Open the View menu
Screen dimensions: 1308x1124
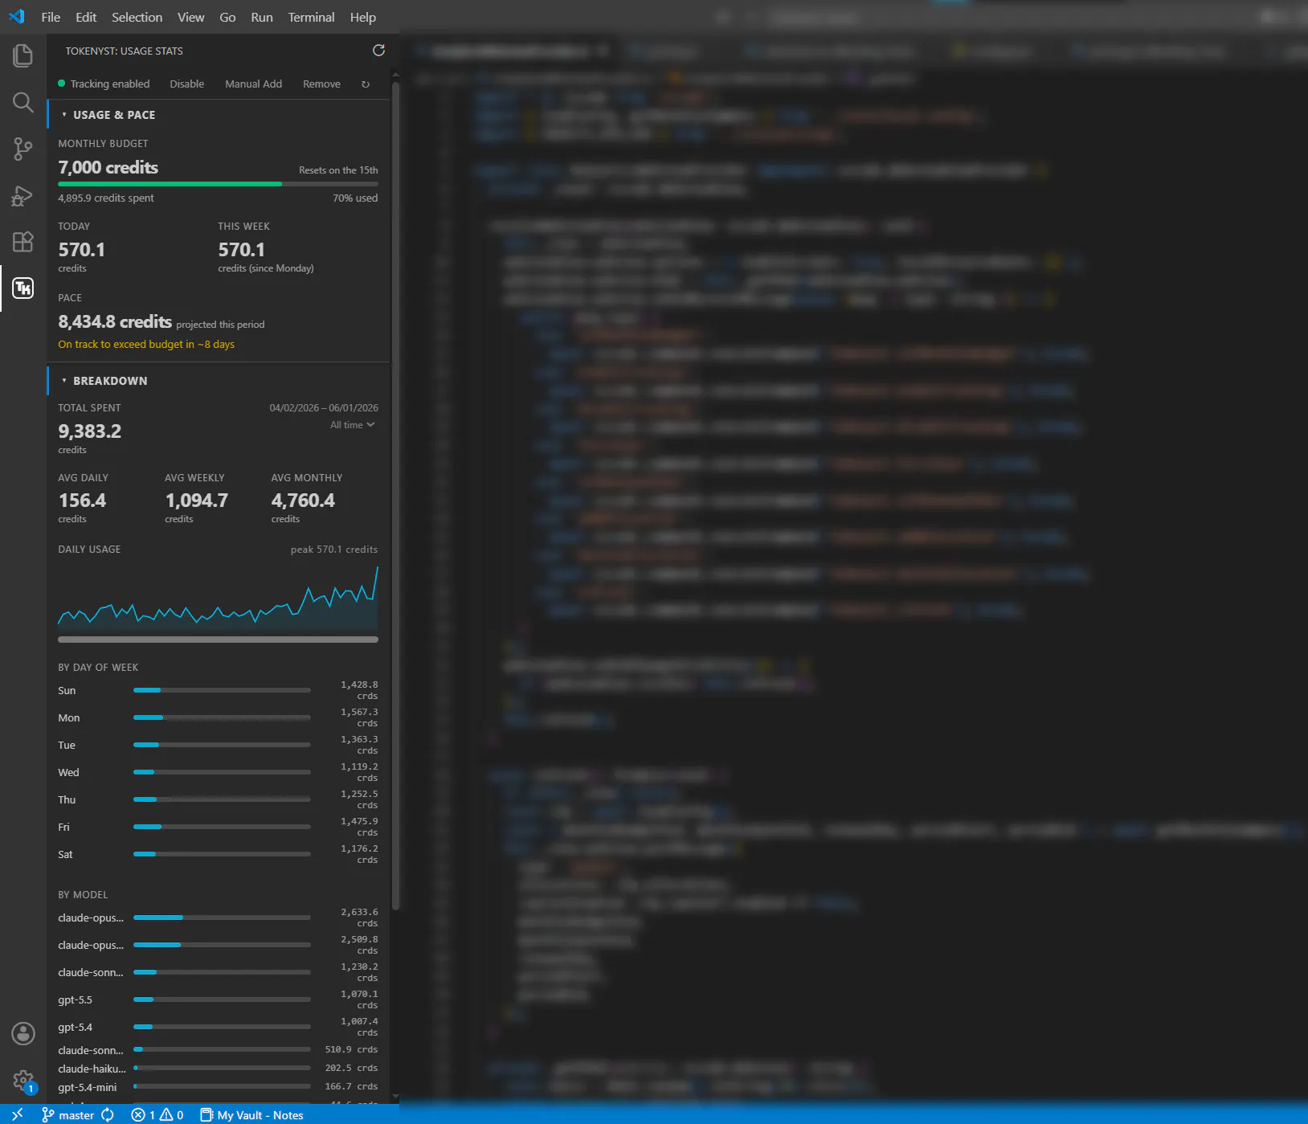tap(190, 17)
